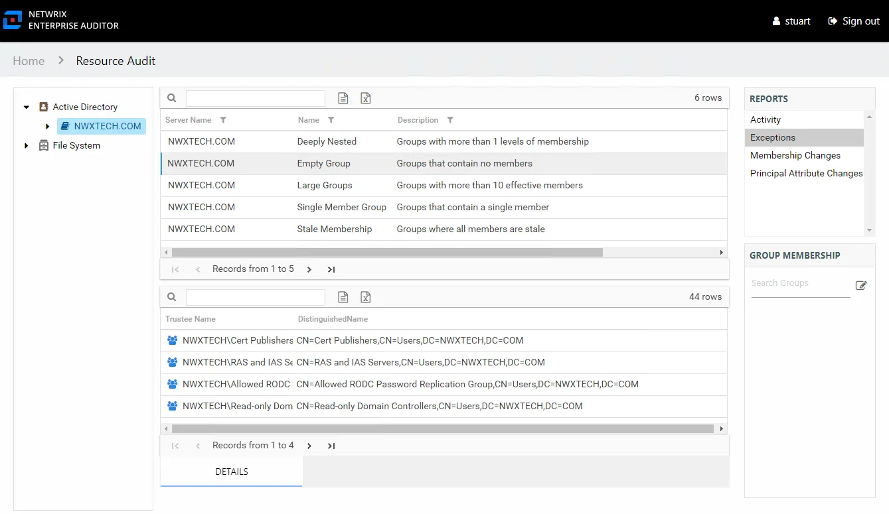Go to next page in the upper table pager
This screenshot has width=889, height=514.
[x=309, y=269]
